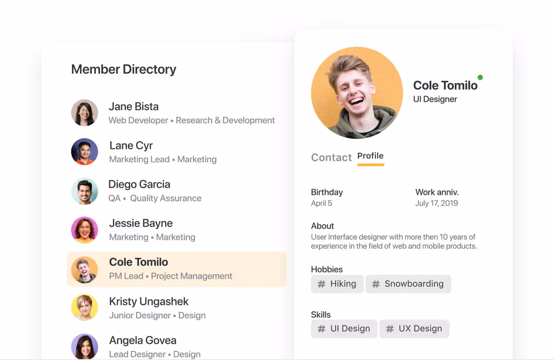Click the hash icon on Hiking tag
The image size is (554, 360).
321,284
